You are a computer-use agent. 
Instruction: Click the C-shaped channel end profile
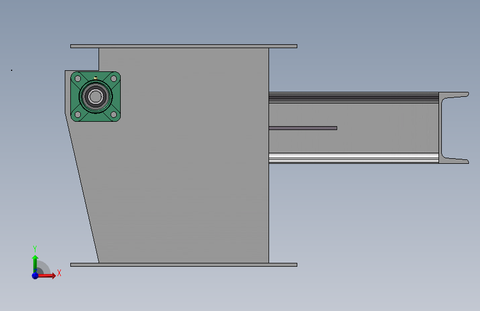point(441,128)
